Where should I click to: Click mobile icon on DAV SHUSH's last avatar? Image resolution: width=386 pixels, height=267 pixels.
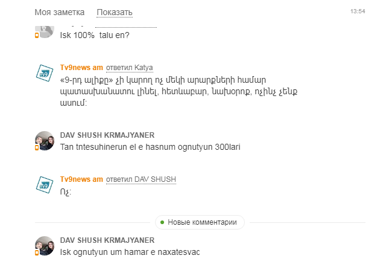click(37, 253)
